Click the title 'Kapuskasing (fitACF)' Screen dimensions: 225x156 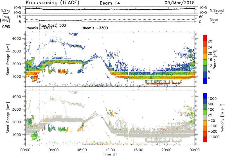52,3
